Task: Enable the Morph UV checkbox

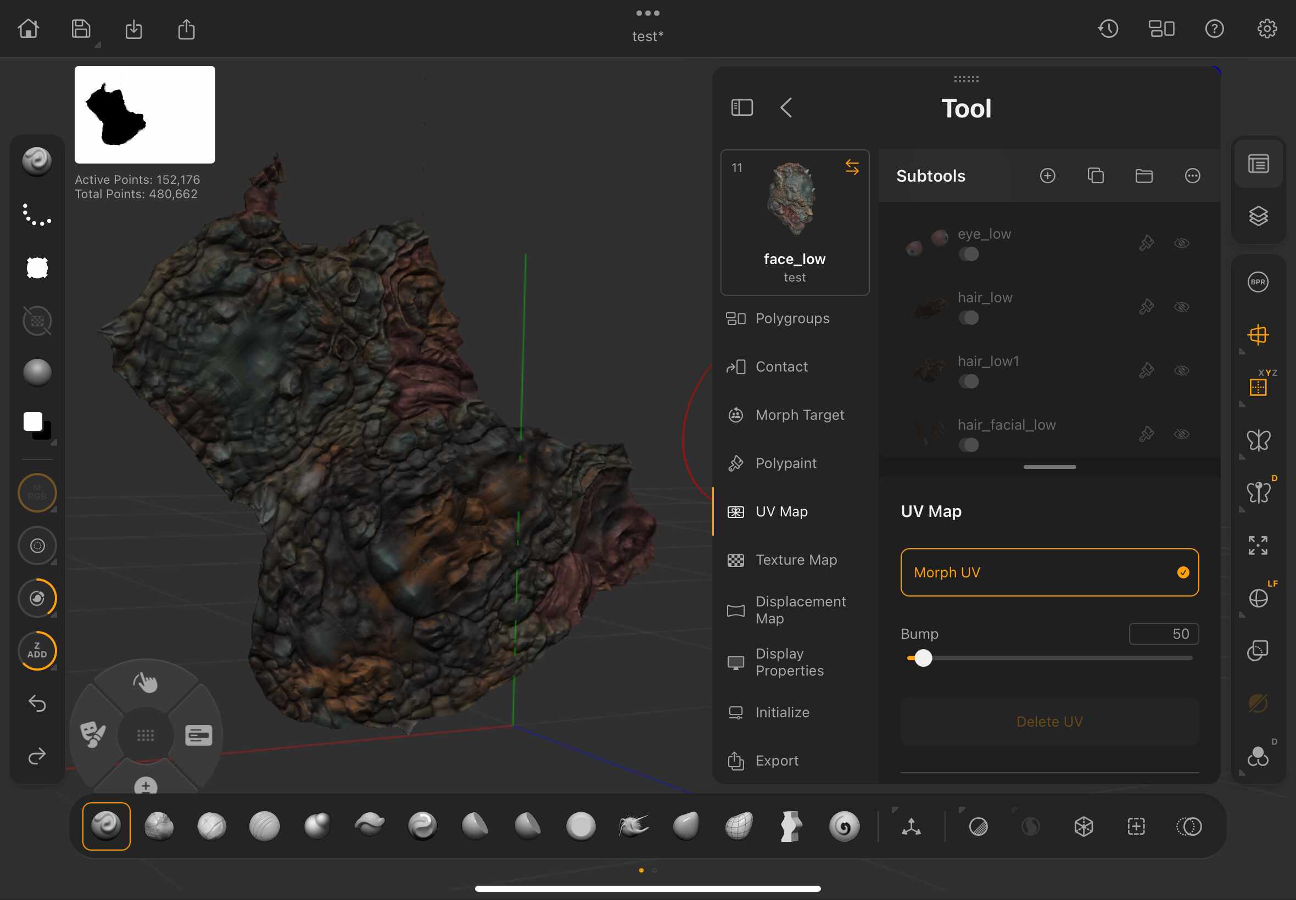Action: 1182,572
